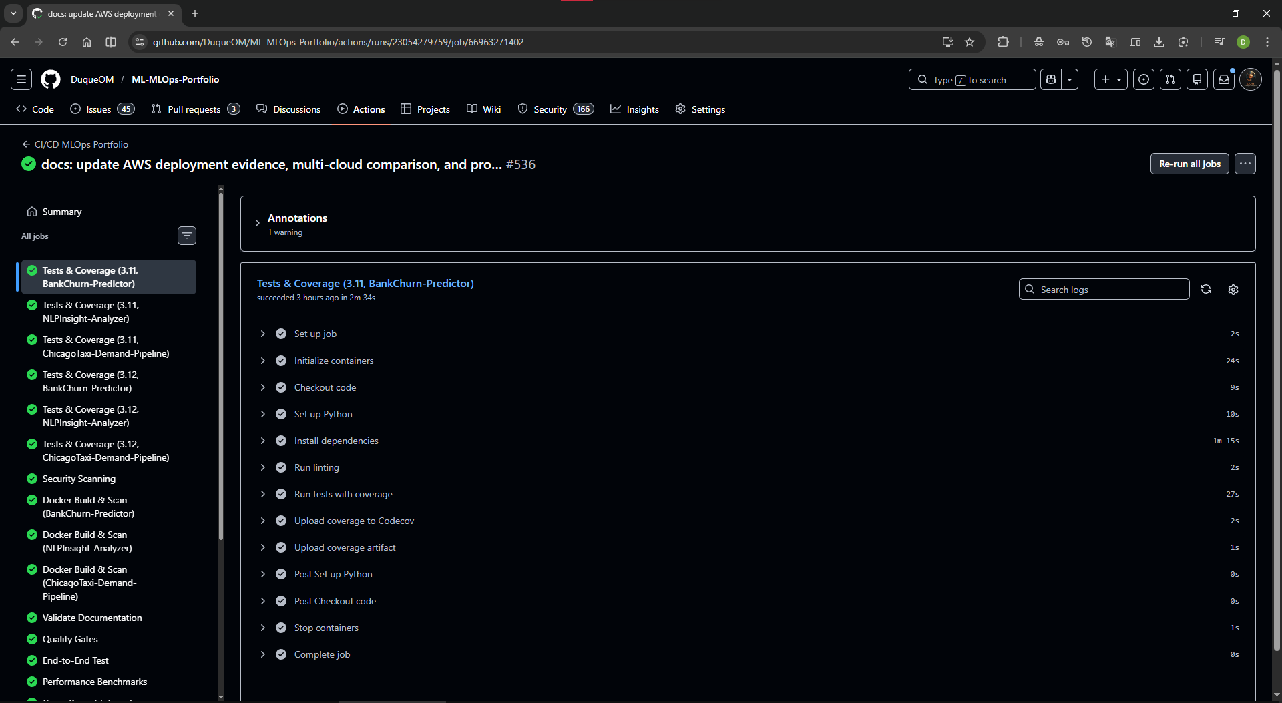Select the Security Scanning job
This screenshot has width=1282, height=703.
coord(79,479)
